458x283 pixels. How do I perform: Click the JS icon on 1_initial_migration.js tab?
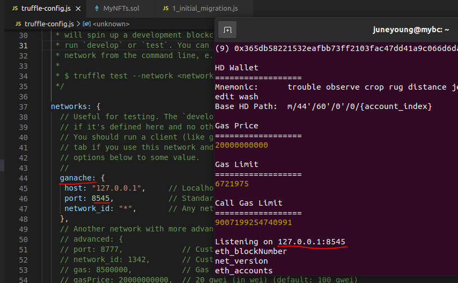[166, 9]
